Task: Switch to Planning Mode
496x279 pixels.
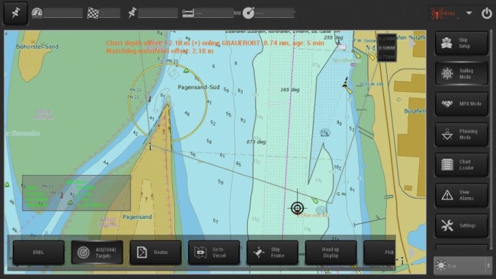Action: coord(462,134)
